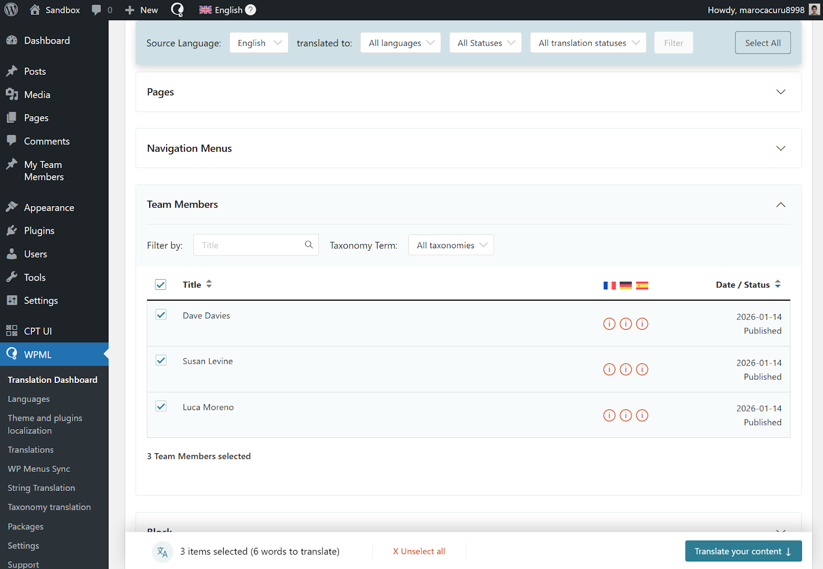Expand the Pages section
The width and height of the screenshot is (823, 569).
point(780,92)
